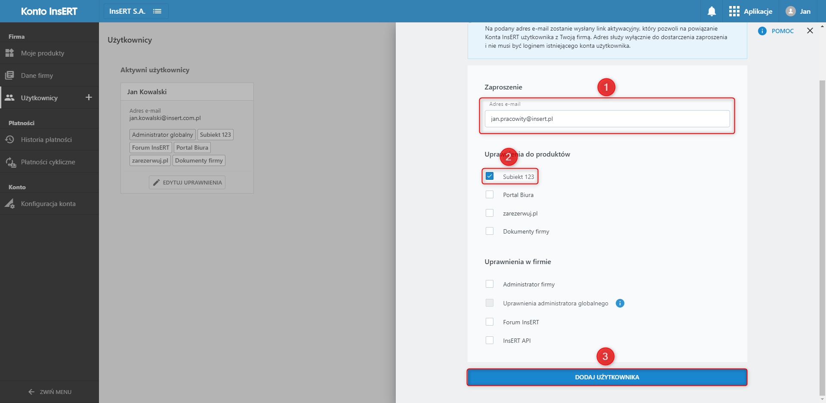Click ZWIŃ MENU to collapse sidebar
This screenshot has width=826, height=403.
pos(50,392)
